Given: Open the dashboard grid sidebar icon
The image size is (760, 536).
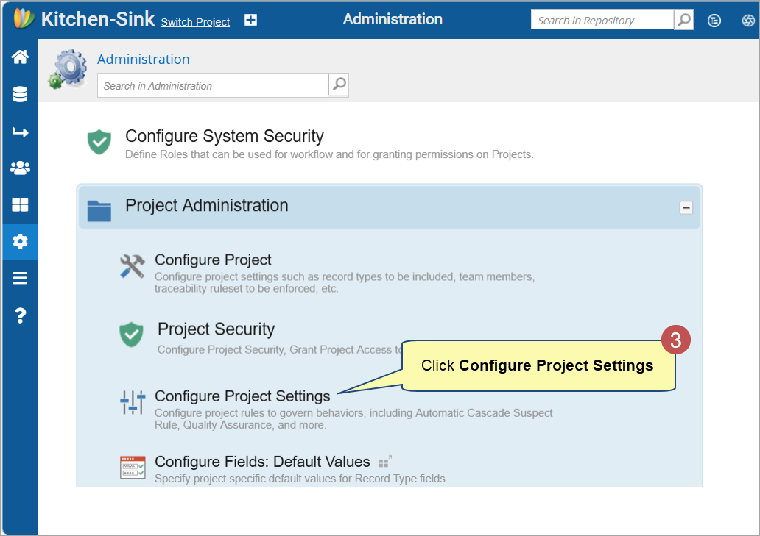Looking at the screenshot, I should (x=20, y=204).
